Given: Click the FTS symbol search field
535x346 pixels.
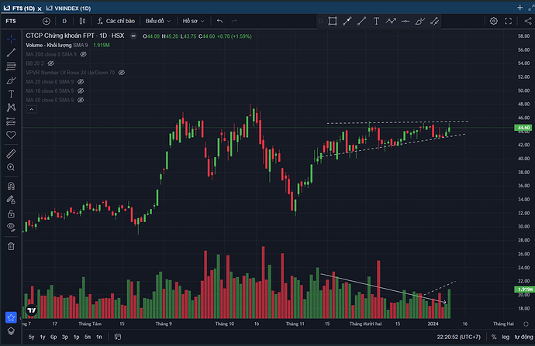Looking at the screenshot, I should point(13,21).
